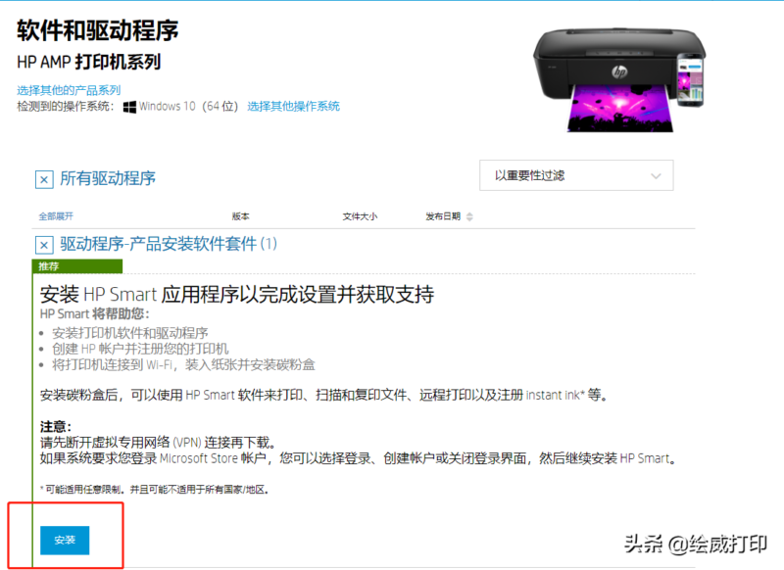
Task: Click the 安装 install button
Action: click(x=64, y=540)
